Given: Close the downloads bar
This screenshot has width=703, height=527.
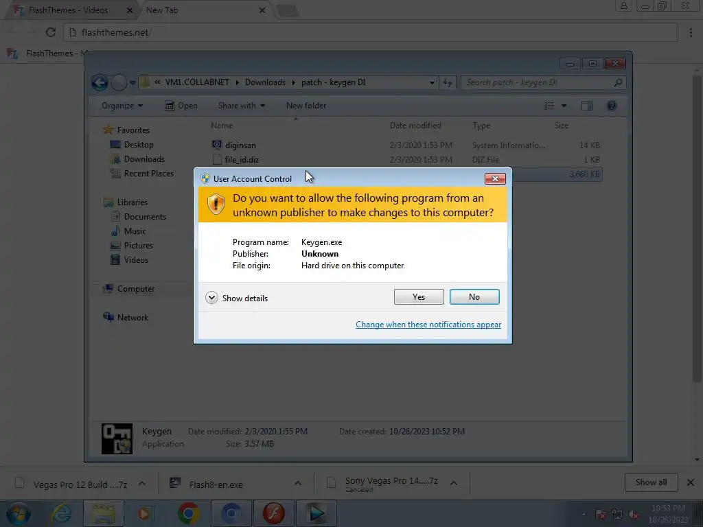Looking at the screenshot, I should [x=691, y=482].
